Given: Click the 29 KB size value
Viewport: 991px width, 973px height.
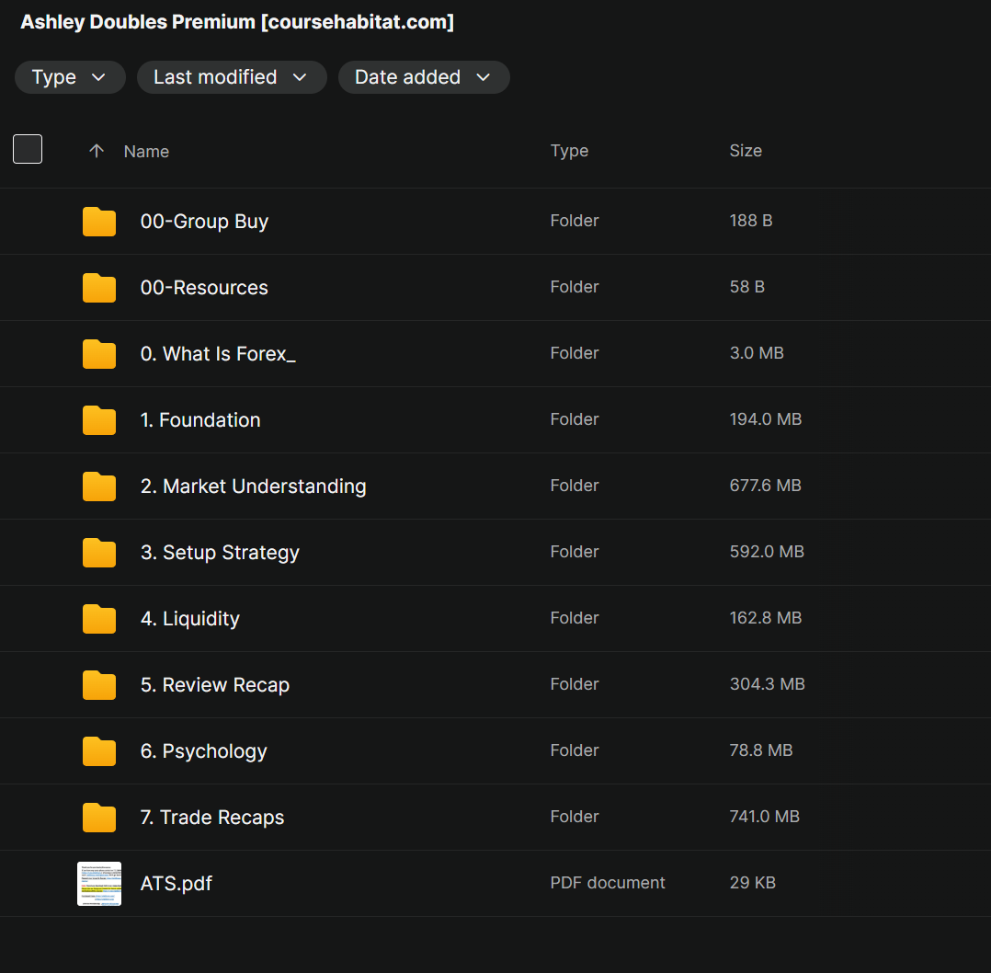Looking at the screenshot, I should (752, 883).
